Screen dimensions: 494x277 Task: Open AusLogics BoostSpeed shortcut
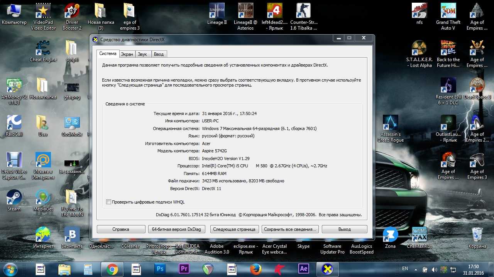pos(362,249)
